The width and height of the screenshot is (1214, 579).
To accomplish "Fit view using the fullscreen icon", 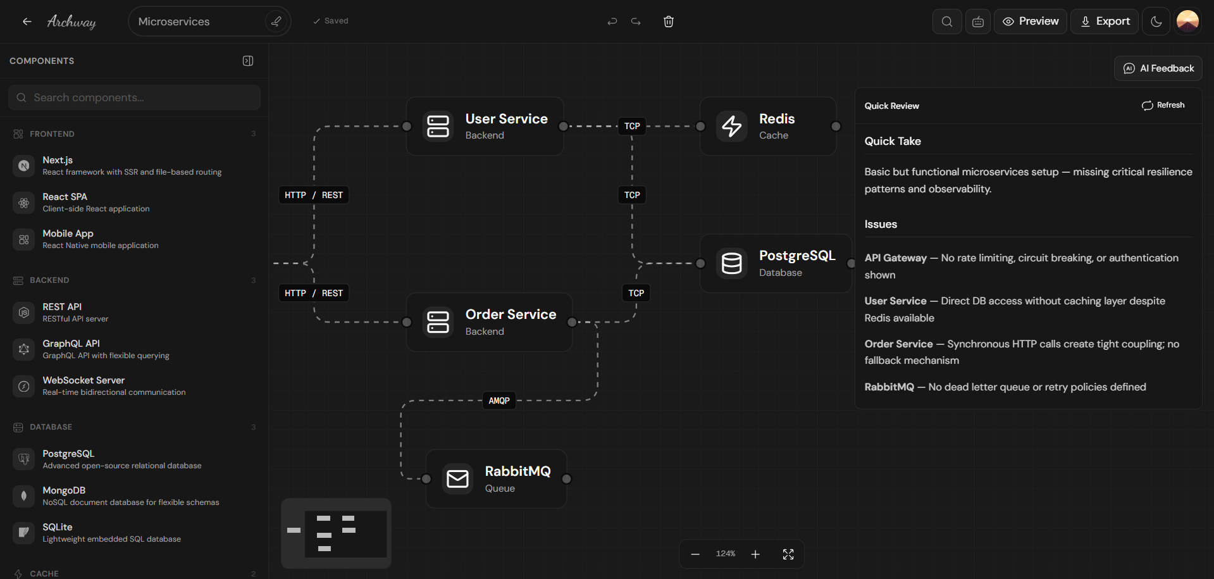I will (788, 554).
